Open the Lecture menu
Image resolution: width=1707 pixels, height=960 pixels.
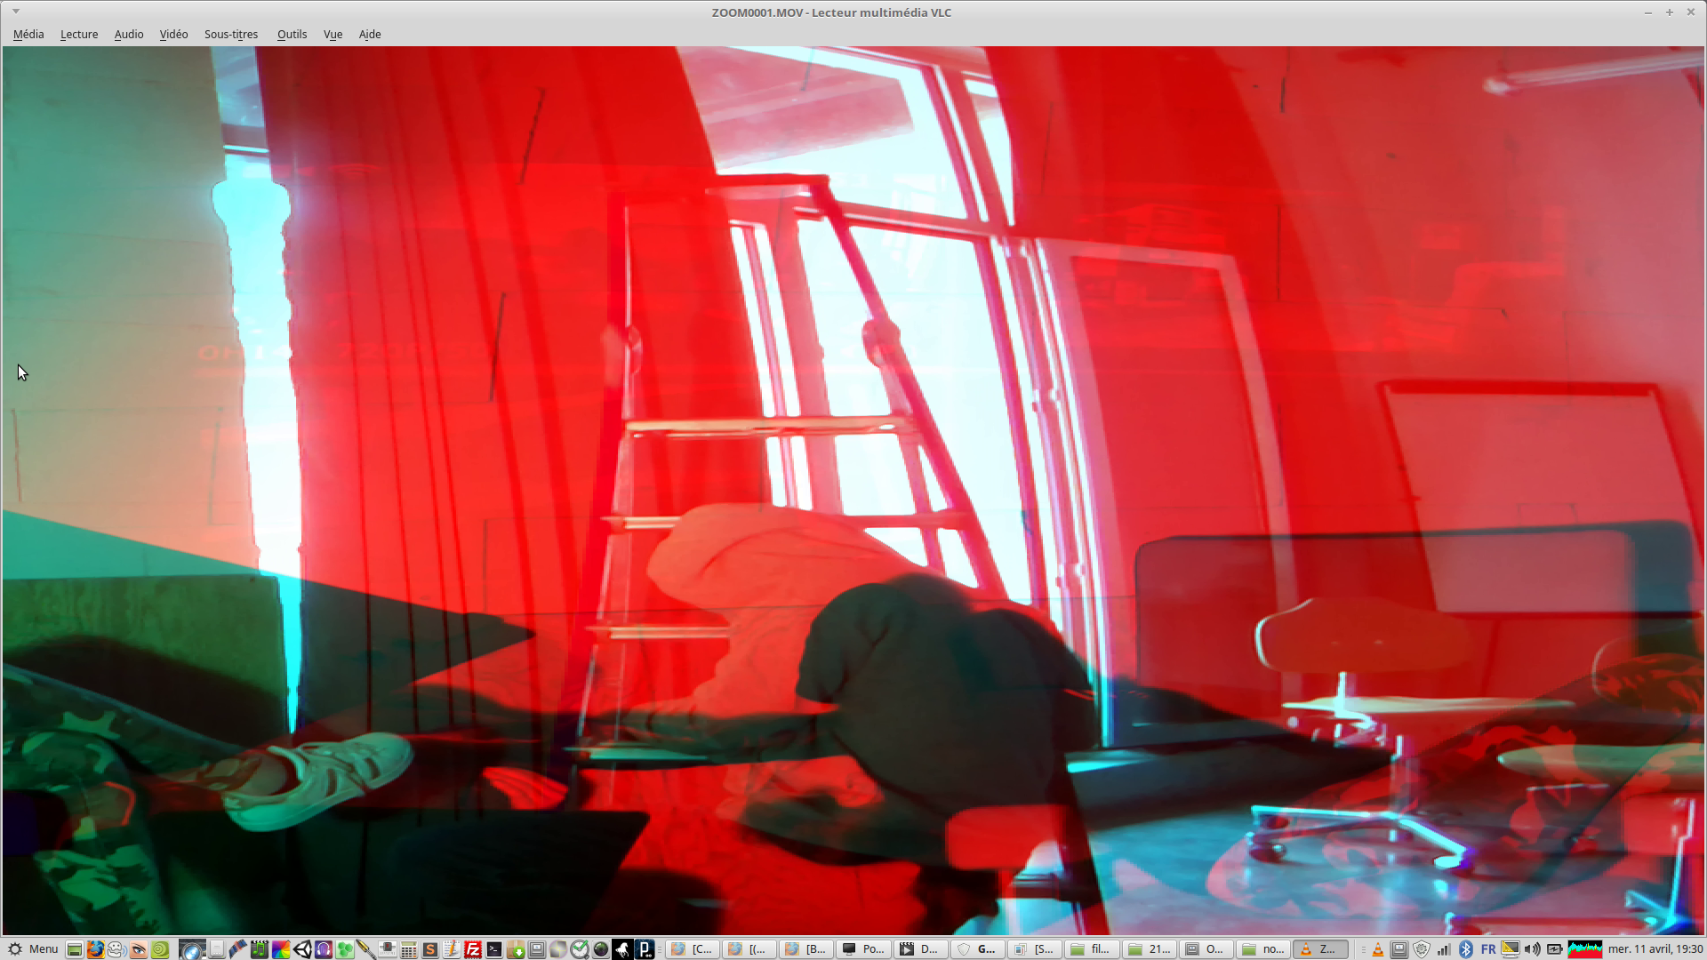(x=79, y=35)
